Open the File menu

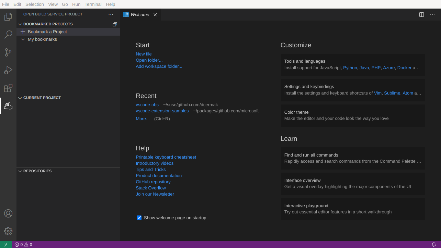[x=5, y=4]
